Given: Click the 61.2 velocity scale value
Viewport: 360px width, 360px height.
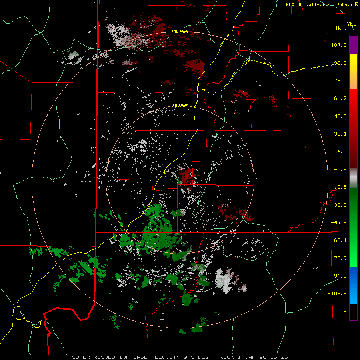Looking at the screenshot, I should [340, 98].
